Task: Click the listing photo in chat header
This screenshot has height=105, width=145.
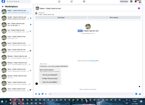Action: [x=37, y=8]
